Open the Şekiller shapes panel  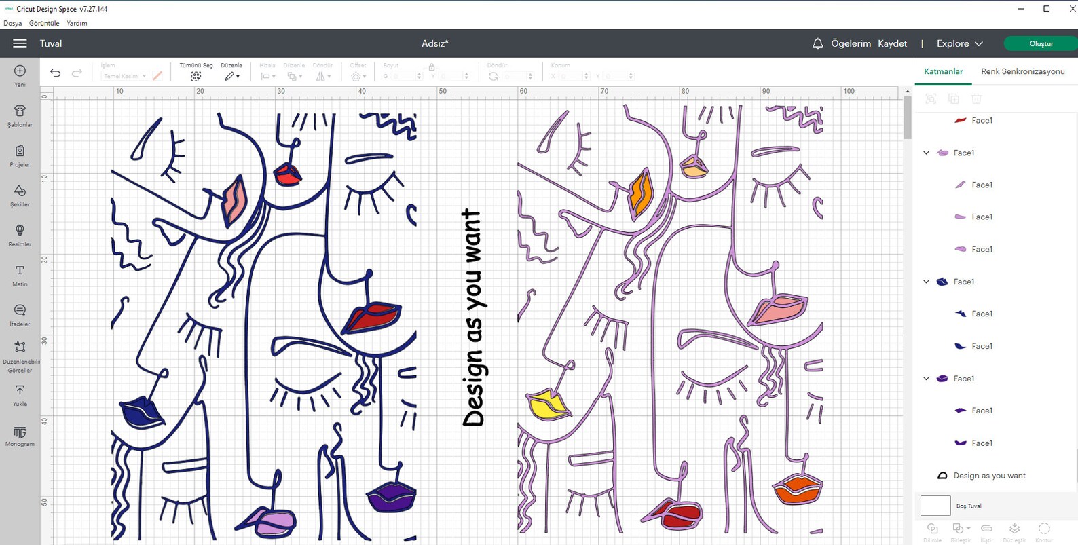[20, 195]
